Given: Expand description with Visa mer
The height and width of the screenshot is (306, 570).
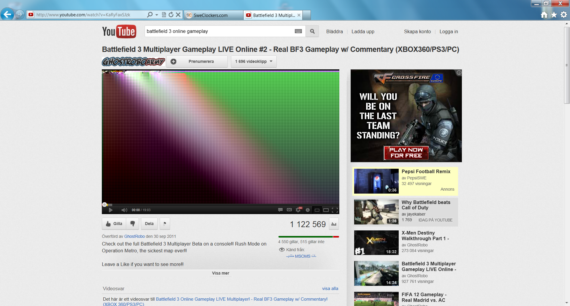Looking at the screenshot, I should (221, 273).
